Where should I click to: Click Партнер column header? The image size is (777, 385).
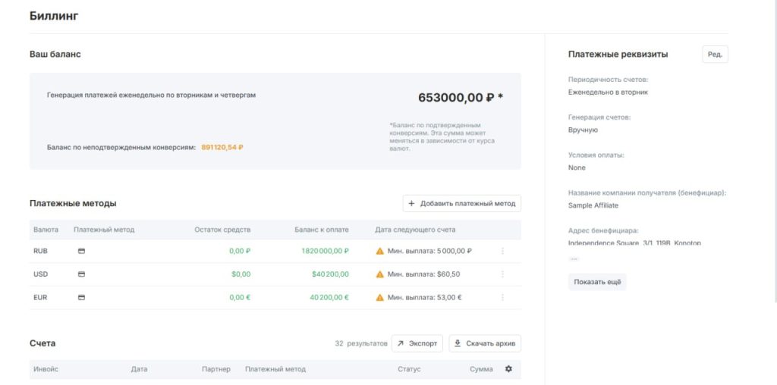pyautogui.click(x=216, y=369)
